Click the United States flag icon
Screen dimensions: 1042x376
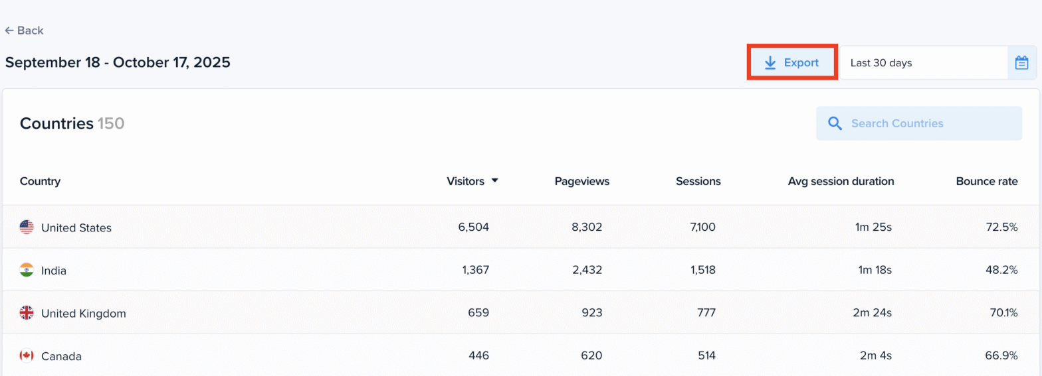[x=27, y=227]
